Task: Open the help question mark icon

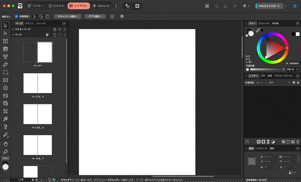Action: coord(295,6)
